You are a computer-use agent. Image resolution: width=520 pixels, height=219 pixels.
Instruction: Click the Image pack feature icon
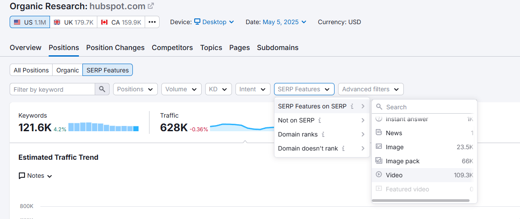point(379,161)
